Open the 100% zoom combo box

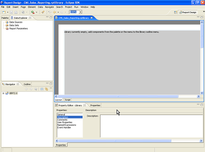tap(80, 12)
